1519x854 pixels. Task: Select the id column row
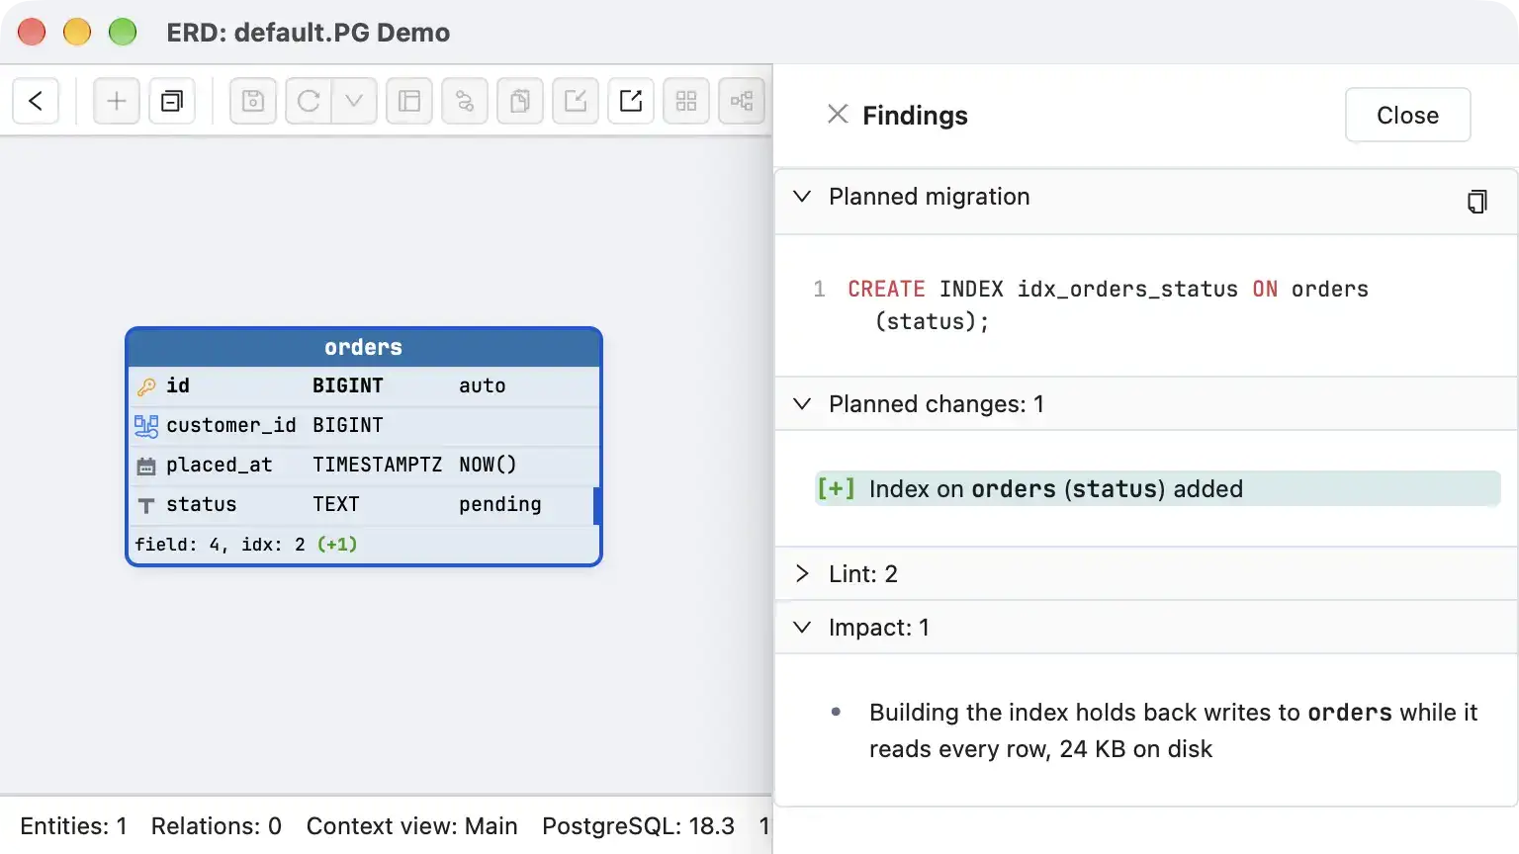tap(364, 386)
